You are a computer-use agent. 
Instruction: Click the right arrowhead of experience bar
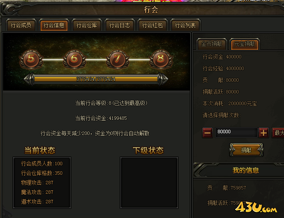pyautogui.click(x=163, y=79)
